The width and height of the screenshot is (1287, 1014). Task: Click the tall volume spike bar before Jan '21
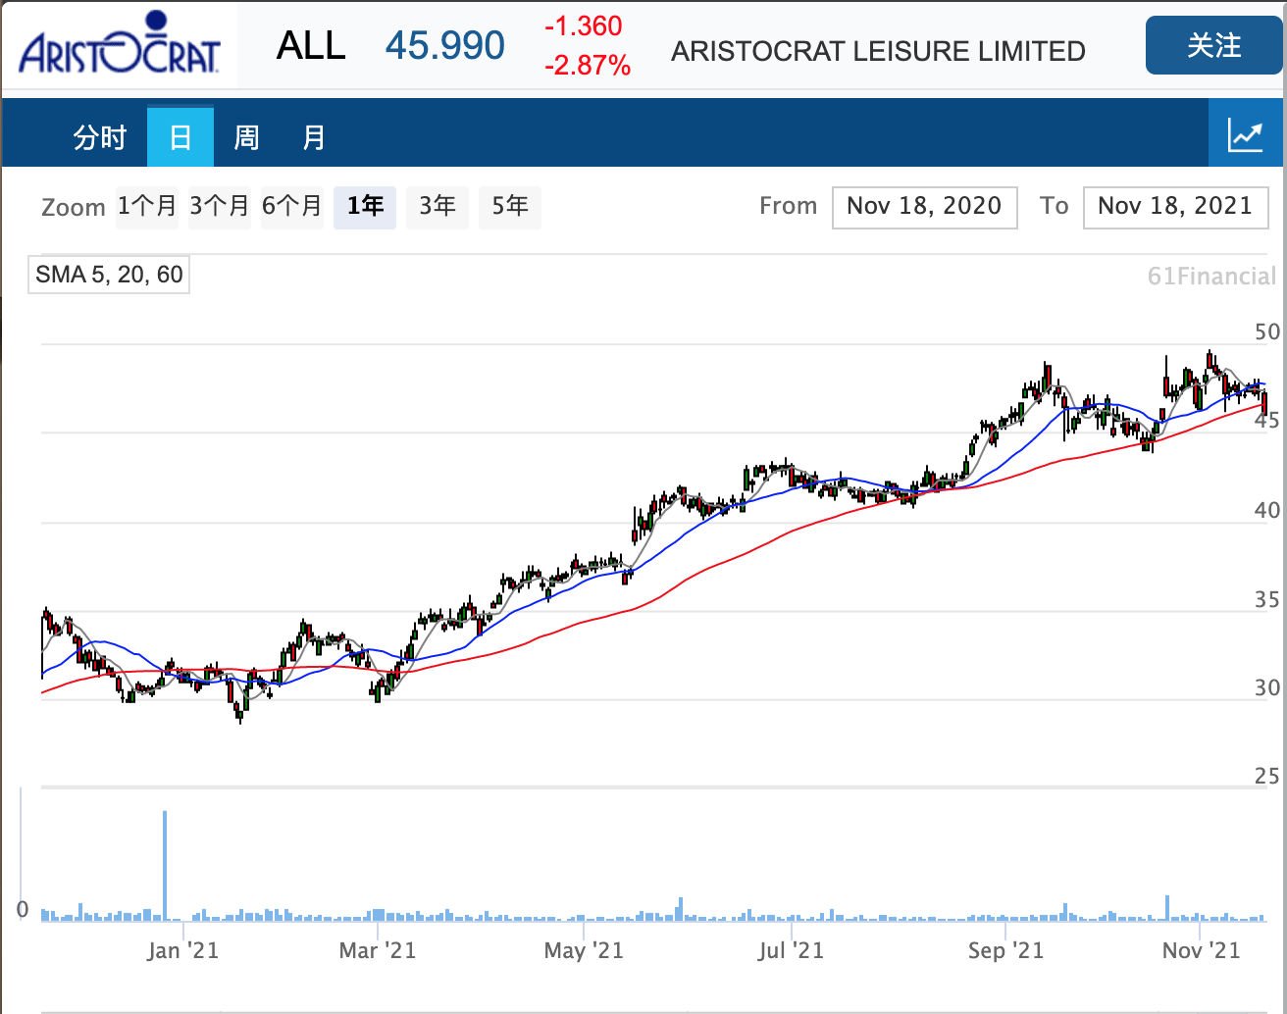tap(165, 865)
